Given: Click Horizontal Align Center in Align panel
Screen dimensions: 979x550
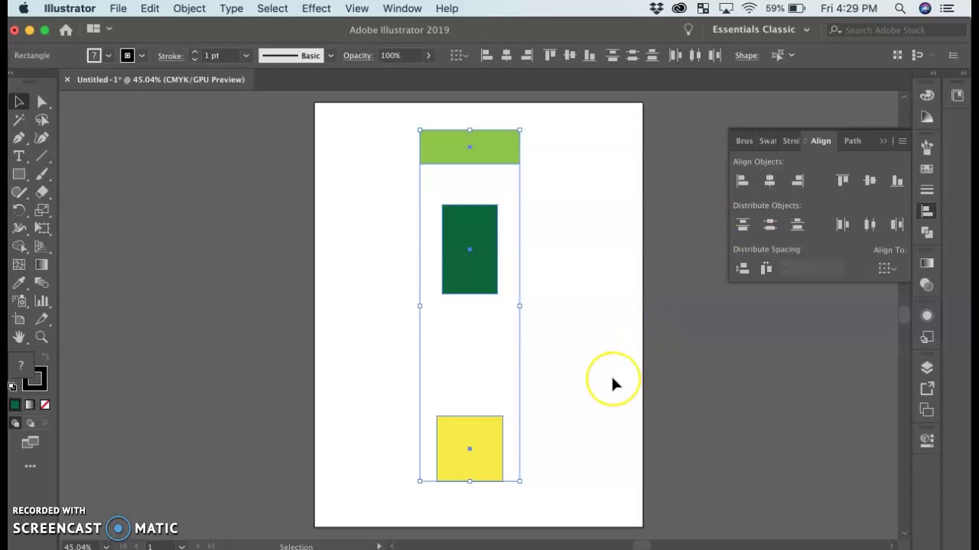Looking at the screenshot, I should [x=769, y=180].
